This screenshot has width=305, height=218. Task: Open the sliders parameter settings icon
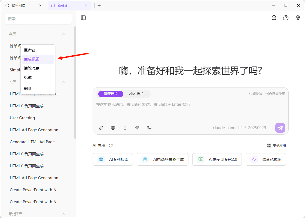pyautogui.click(x=149, y=128)
